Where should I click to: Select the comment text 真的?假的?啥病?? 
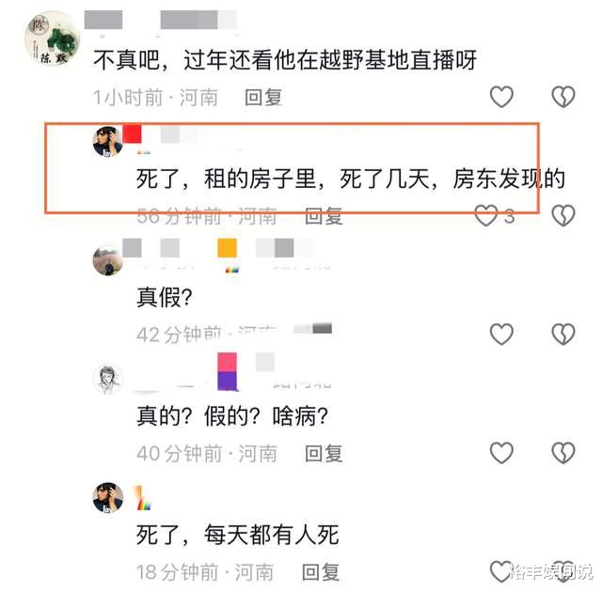point(232,416)
